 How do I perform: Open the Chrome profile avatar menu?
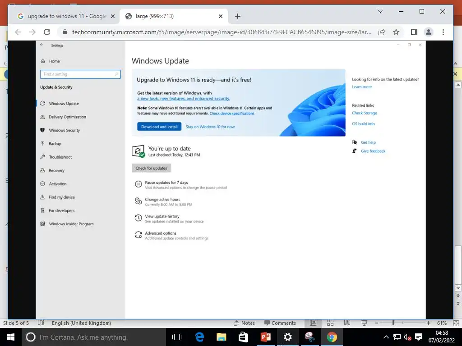click(429, 32)
